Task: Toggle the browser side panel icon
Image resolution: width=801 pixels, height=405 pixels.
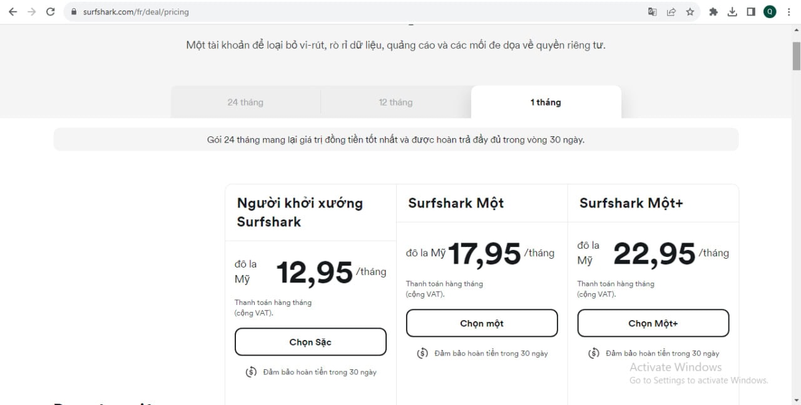Action: click(751, 12)
